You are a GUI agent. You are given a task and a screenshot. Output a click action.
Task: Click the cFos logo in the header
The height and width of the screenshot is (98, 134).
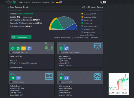pos(11,2)
